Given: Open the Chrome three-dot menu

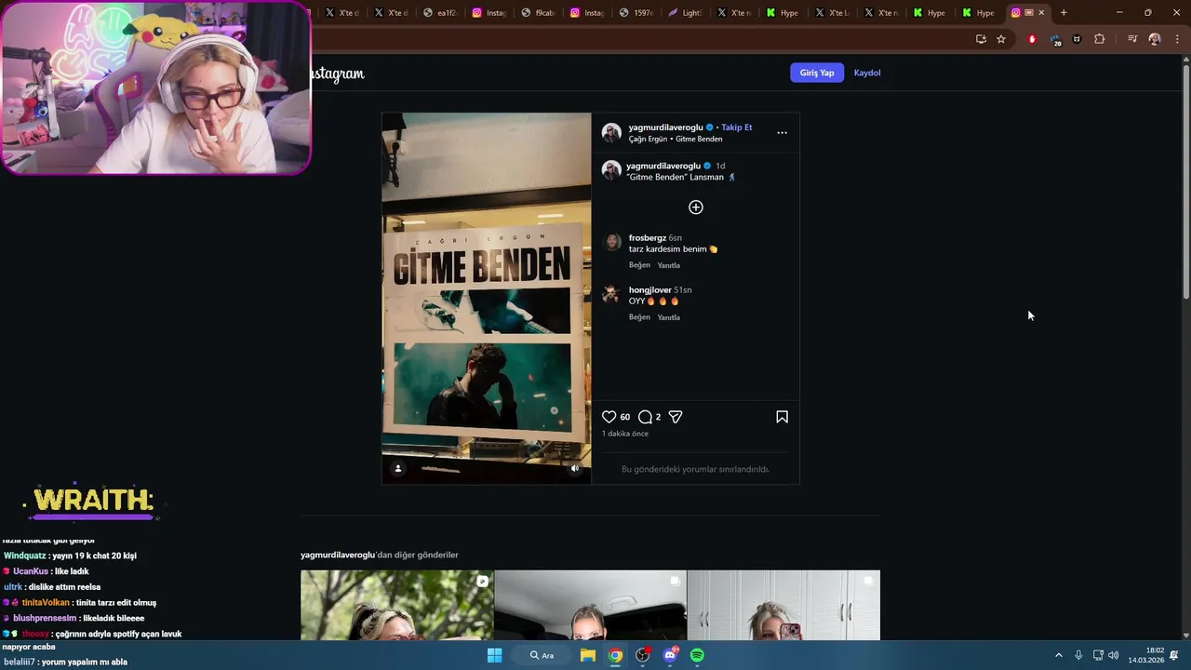Looking at the screenshot, I should (1177, 39).
